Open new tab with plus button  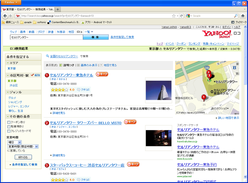pyautogui.click(x=58, y=9)
